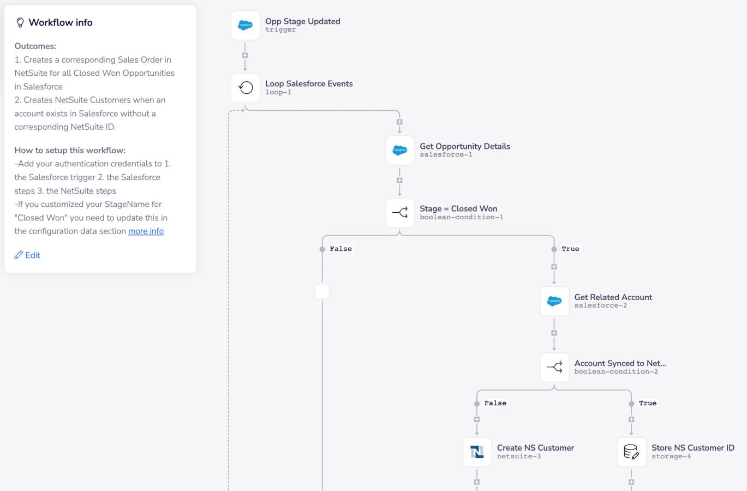
Task: Open the Get Related Account Salesforce step icon
Action: pos(554,301)
